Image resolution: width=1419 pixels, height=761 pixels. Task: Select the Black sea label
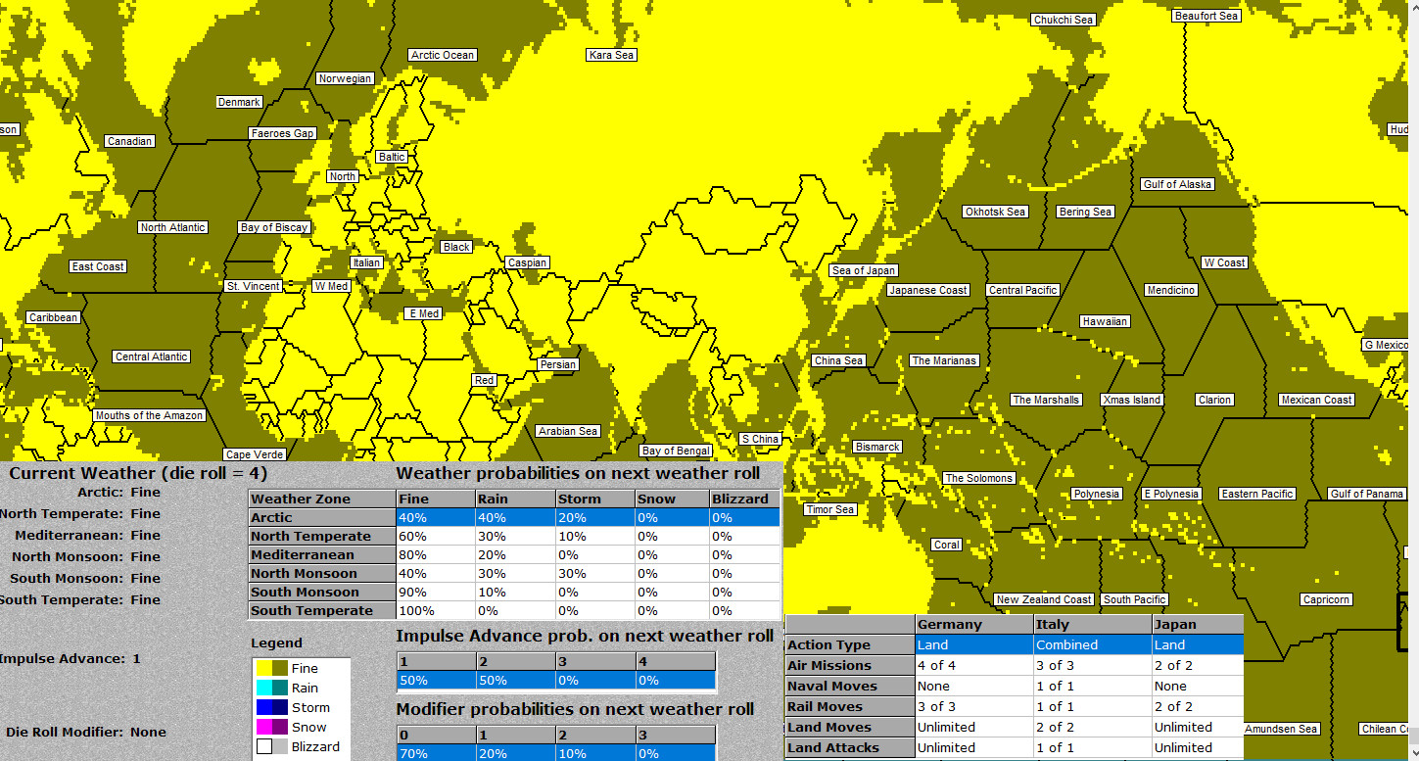(456, 247)
